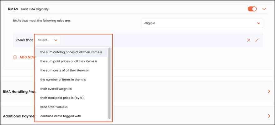The image size is (275, 125).
Task: Choose the 'contains items tagged with' option
Action: pyautogui.click(x=61, y=116)
